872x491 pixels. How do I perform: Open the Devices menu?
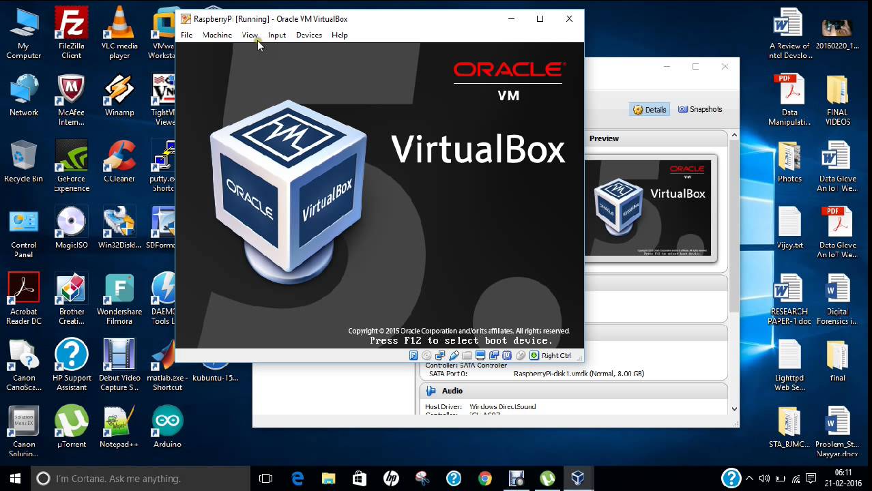pyautogui.click(x=309, y=35)
